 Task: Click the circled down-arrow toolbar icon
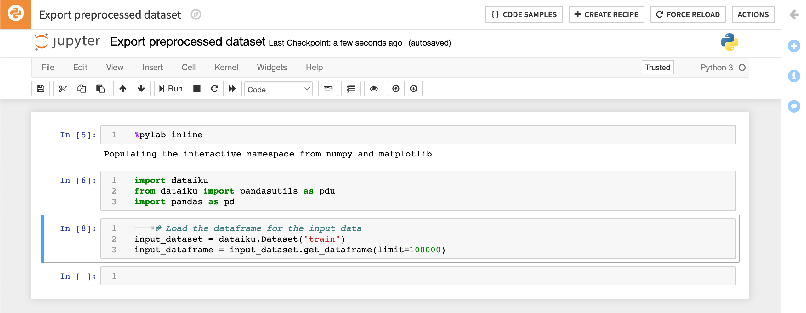tap(414, 89)
